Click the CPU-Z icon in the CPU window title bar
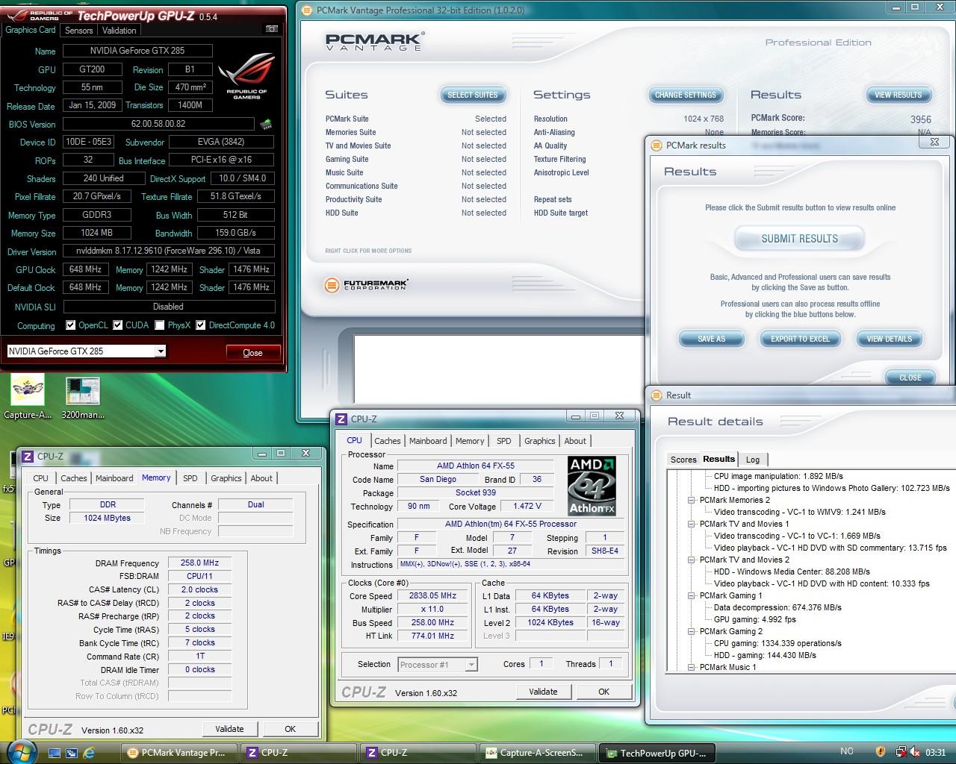Image resolution: width=956 pixels, height=764 pixels. (341, 419)
